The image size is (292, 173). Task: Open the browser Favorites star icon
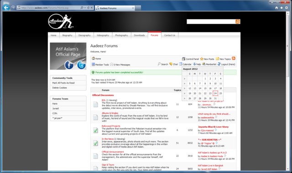coord(282,8)
